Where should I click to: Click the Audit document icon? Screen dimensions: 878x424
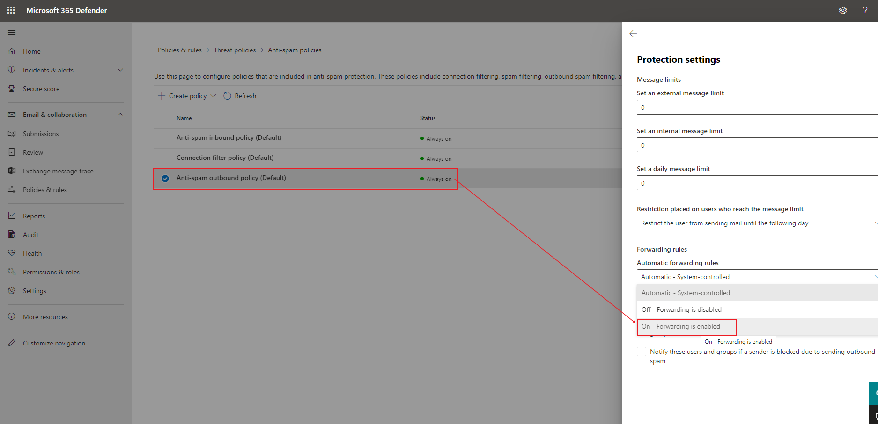pos(12,235)
